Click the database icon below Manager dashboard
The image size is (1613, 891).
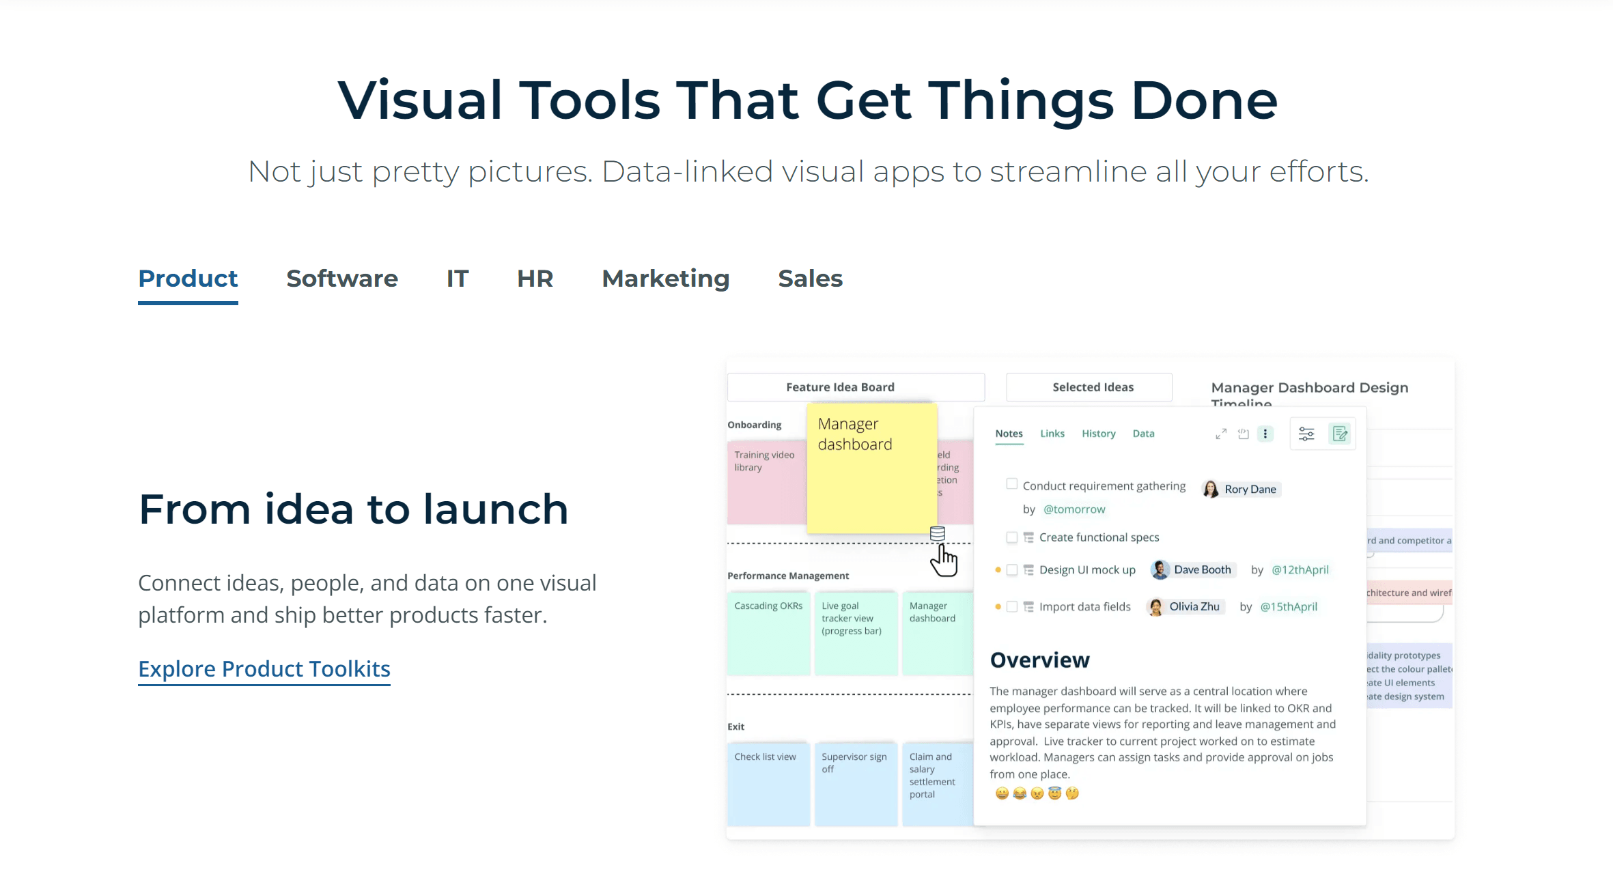click(x=938, y=533)
